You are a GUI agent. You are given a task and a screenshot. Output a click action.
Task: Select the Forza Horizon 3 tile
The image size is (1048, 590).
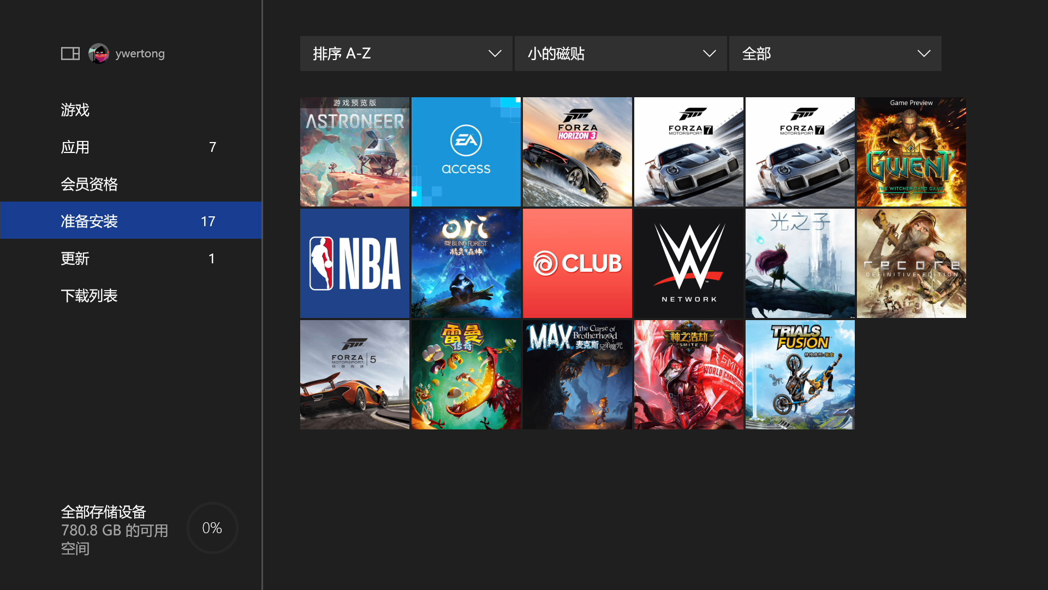(577, 152)
